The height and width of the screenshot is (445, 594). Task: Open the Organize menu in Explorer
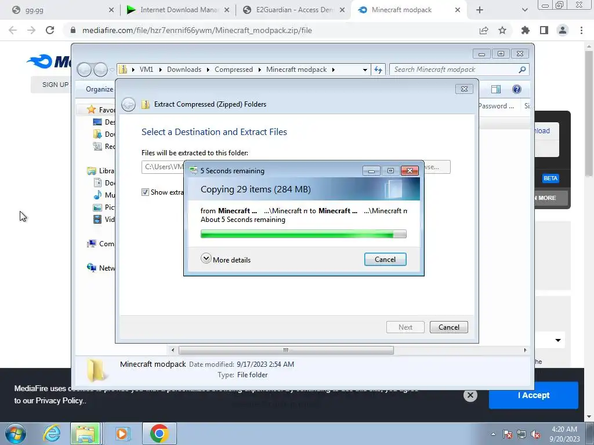click(99, 89)
